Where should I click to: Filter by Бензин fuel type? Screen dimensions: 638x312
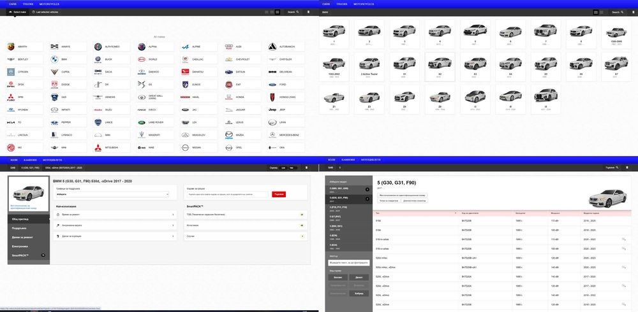tap(338, 278)
